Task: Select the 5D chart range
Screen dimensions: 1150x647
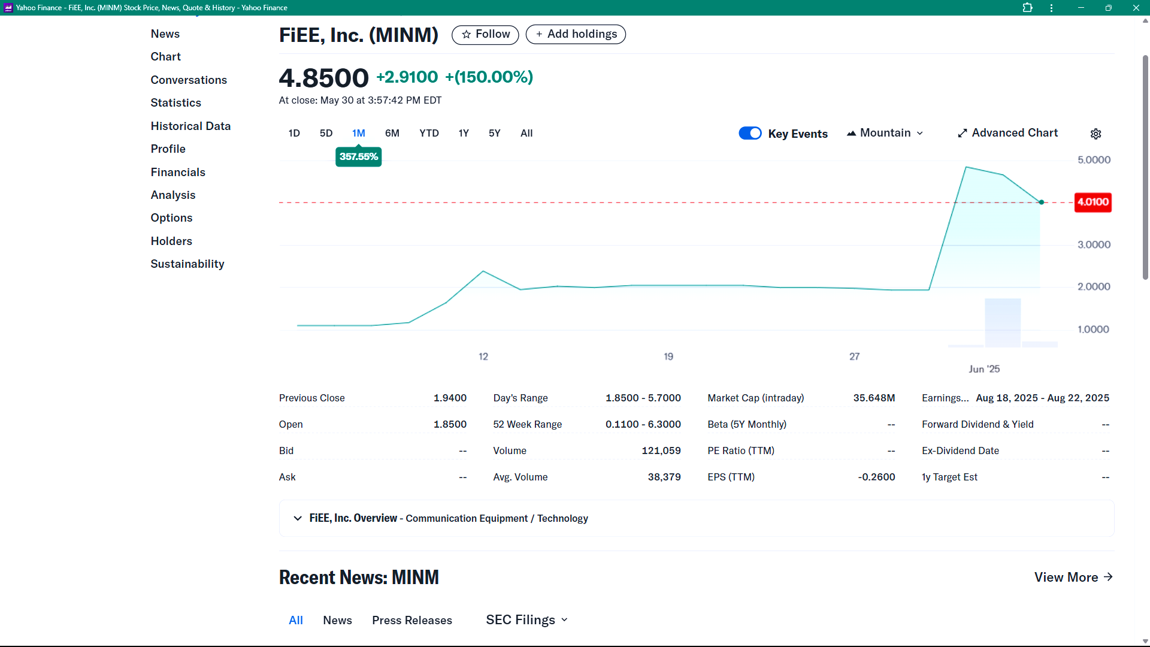Action: pyautogui.click(x=326, y=133)
